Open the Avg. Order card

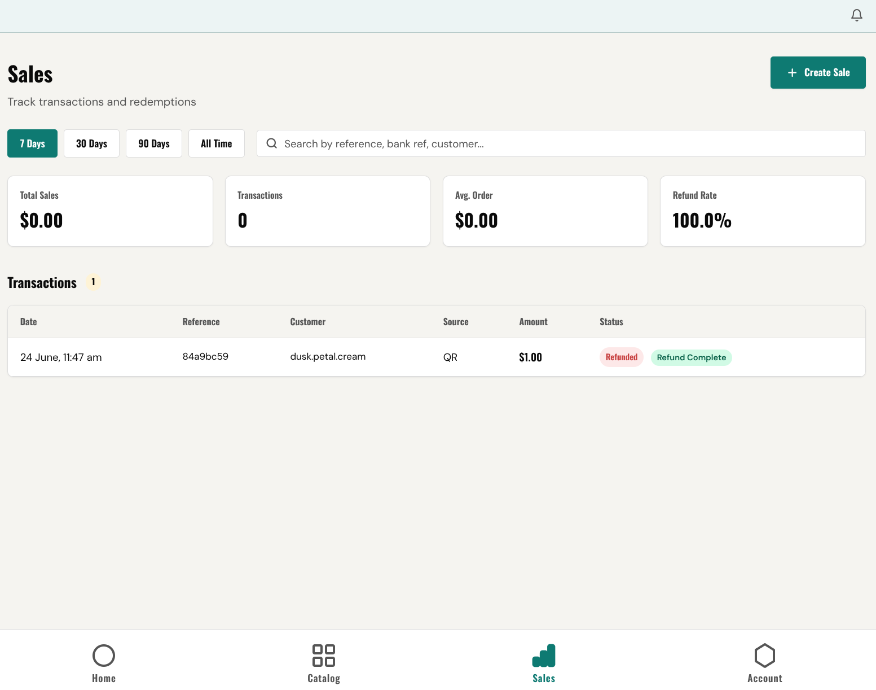coord(545,211)
